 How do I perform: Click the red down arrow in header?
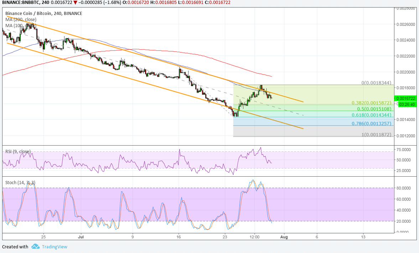pos(76,3)
